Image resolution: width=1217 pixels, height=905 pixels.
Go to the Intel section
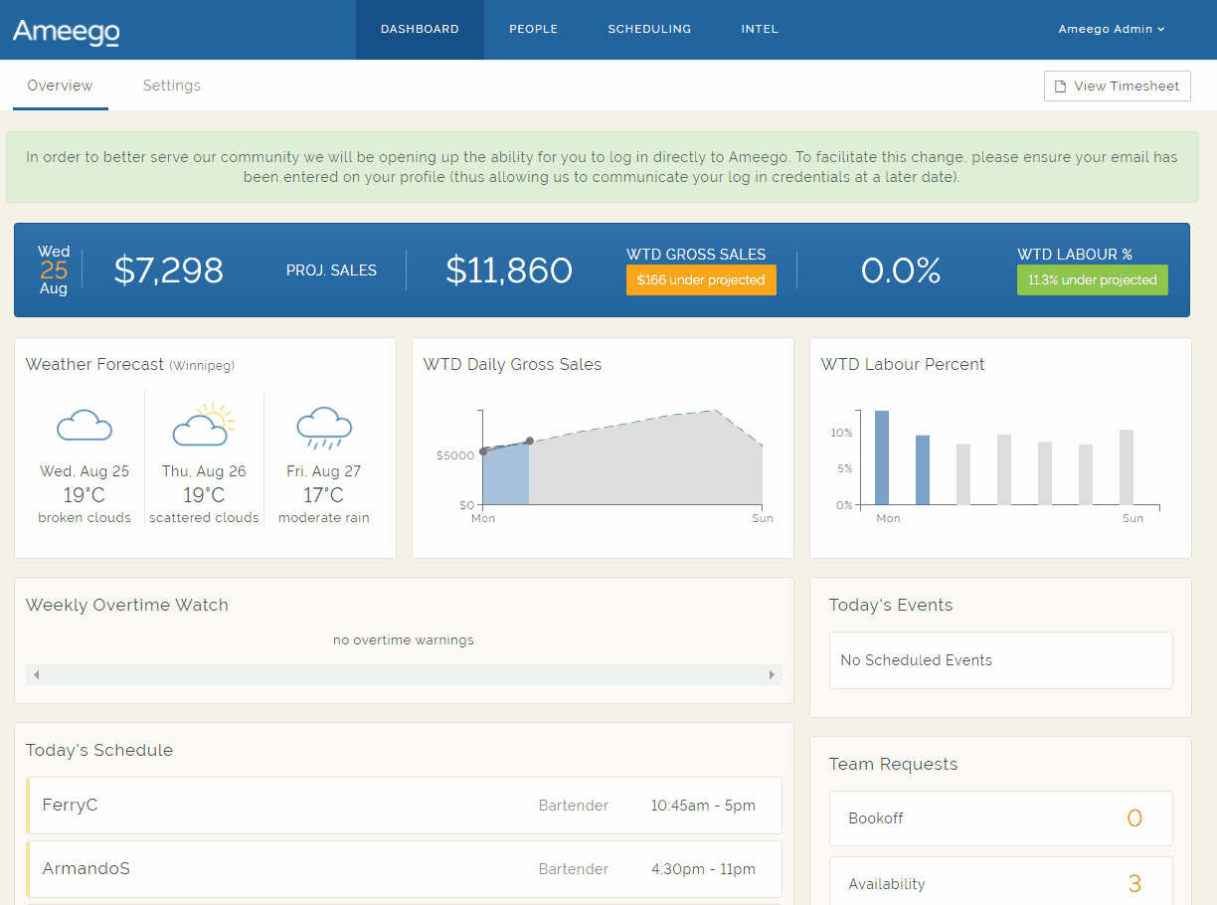pos(760,30)
